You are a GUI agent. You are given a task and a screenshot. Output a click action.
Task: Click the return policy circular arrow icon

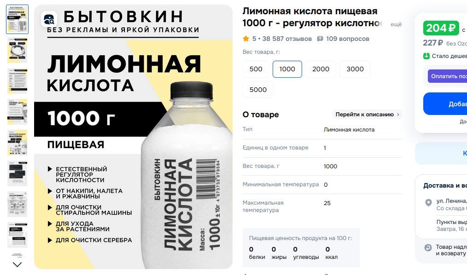(428, 248)
